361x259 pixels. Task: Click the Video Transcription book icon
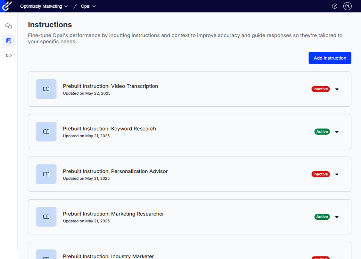coord(46,89)
